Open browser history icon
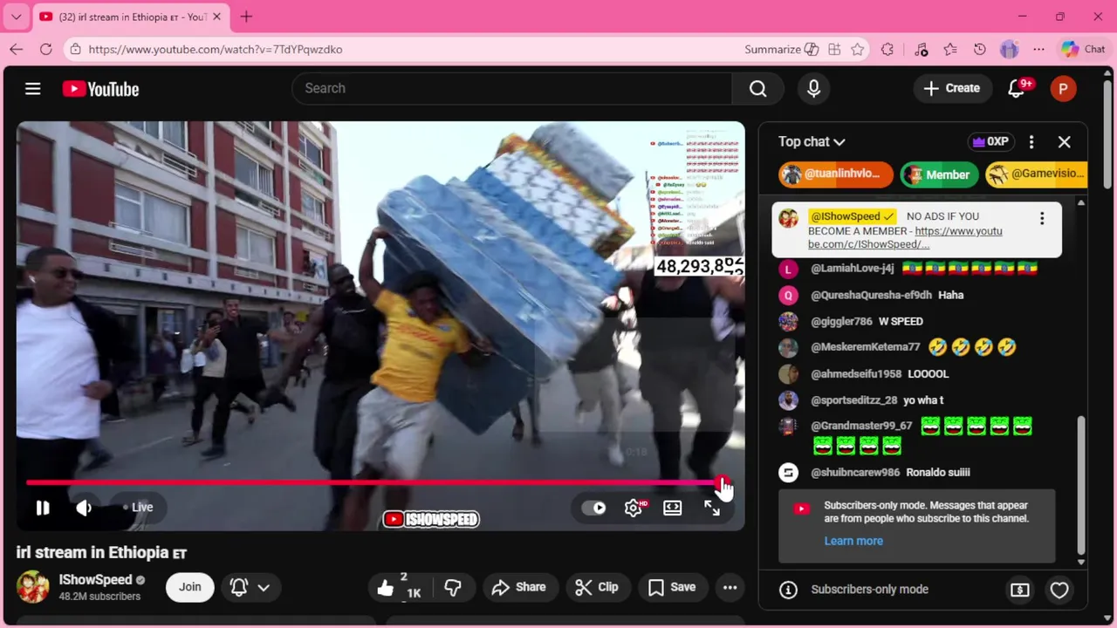1117x628 pixels. pyautogui.click(x=980, y=50)
